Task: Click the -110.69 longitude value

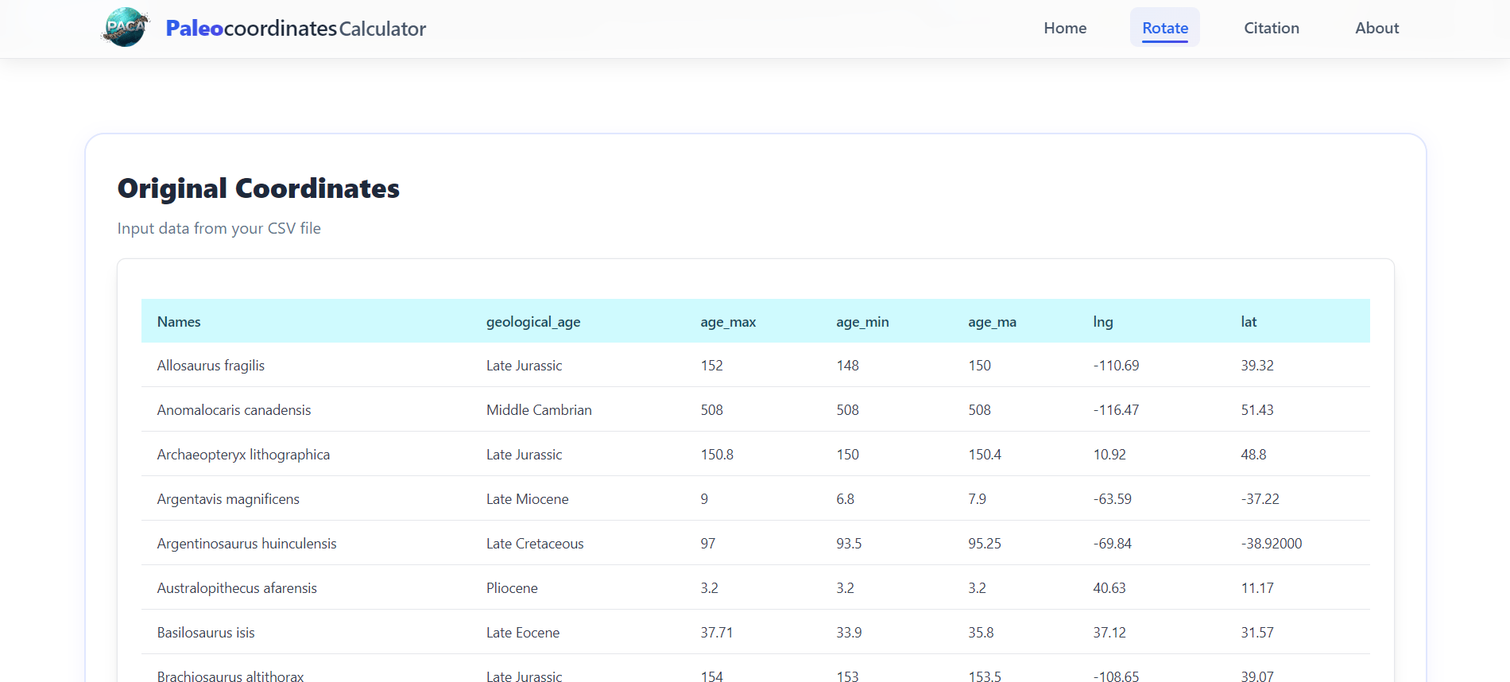Action: coord(1116,366)
